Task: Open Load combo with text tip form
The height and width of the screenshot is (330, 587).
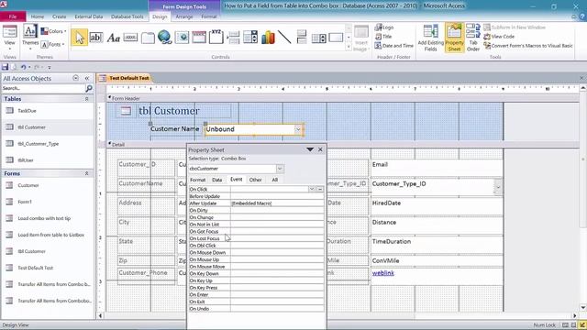Action: [x=44, y=218]
